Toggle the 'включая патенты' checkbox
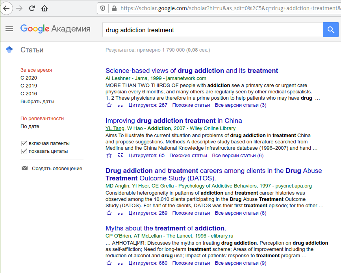Viewport: 341px width, 273px height. click(x=24, y=143)
